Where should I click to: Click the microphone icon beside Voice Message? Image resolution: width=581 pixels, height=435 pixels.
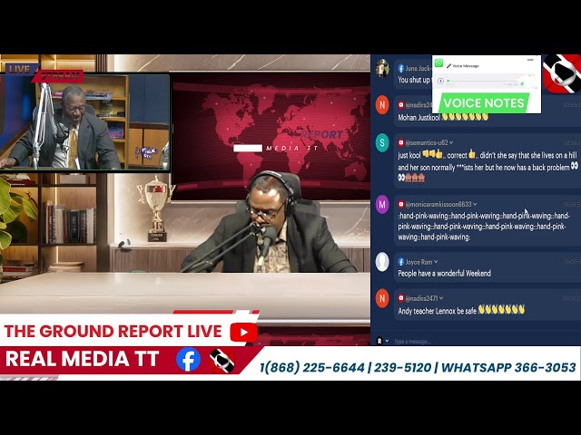pyautogui.click(x=448, y=66)
